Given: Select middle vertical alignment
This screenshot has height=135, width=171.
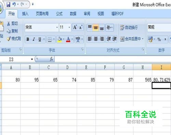Looking at the screenshot, I should click(x=96, y=27).
